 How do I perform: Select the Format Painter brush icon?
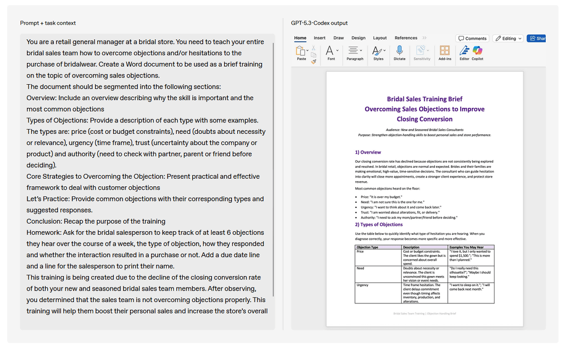point(313,61)
